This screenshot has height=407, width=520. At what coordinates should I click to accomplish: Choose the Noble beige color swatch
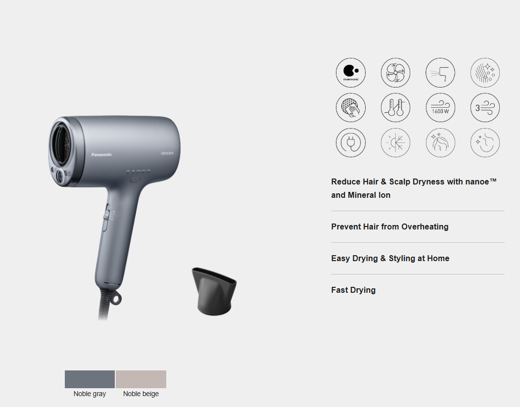point(141,379)
